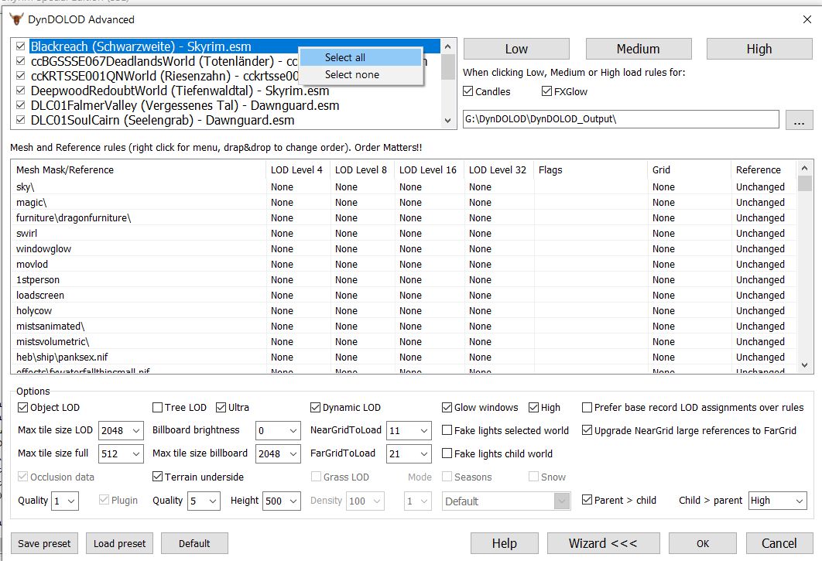Load the Medium preset rules
The width and height of the screenshot is (822, 561).
click(x=638, y=49)
